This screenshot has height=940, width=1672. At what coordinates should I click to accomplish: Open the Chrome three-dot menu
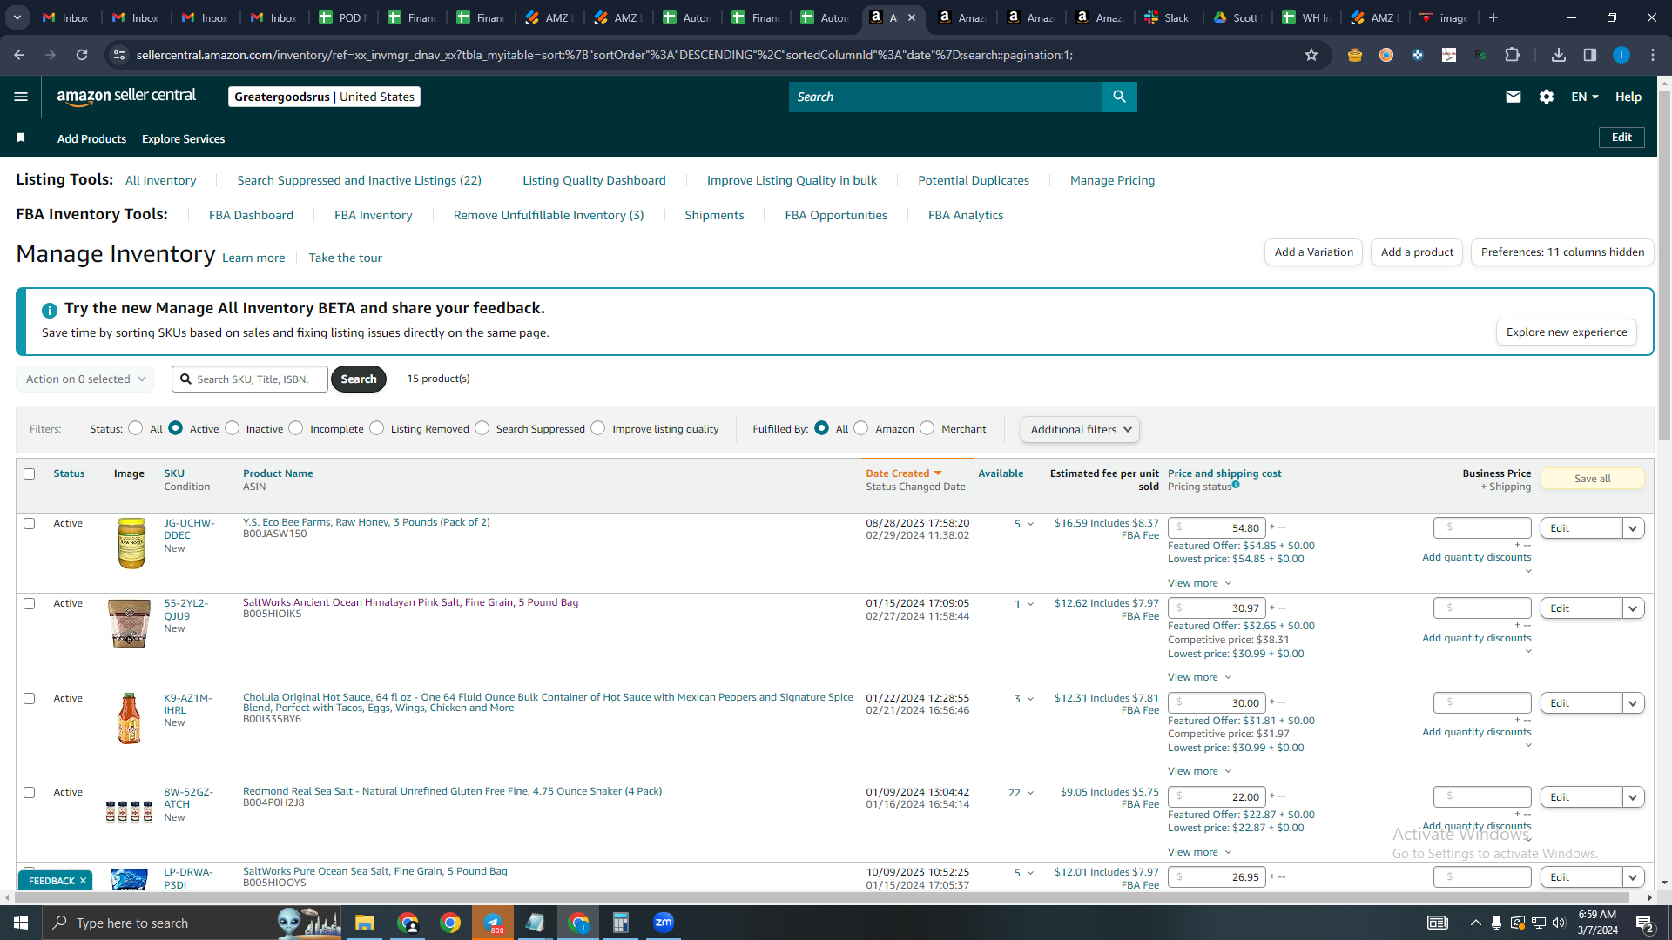point(1653,55)
